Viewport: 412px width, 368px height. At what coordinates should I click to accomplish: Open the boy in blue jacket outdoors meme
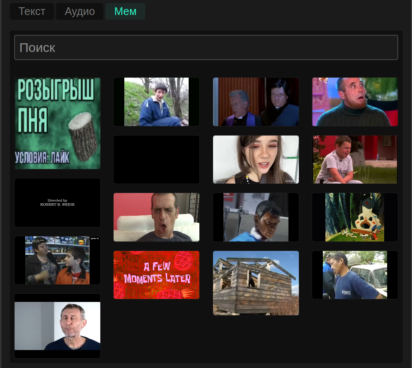156,102
